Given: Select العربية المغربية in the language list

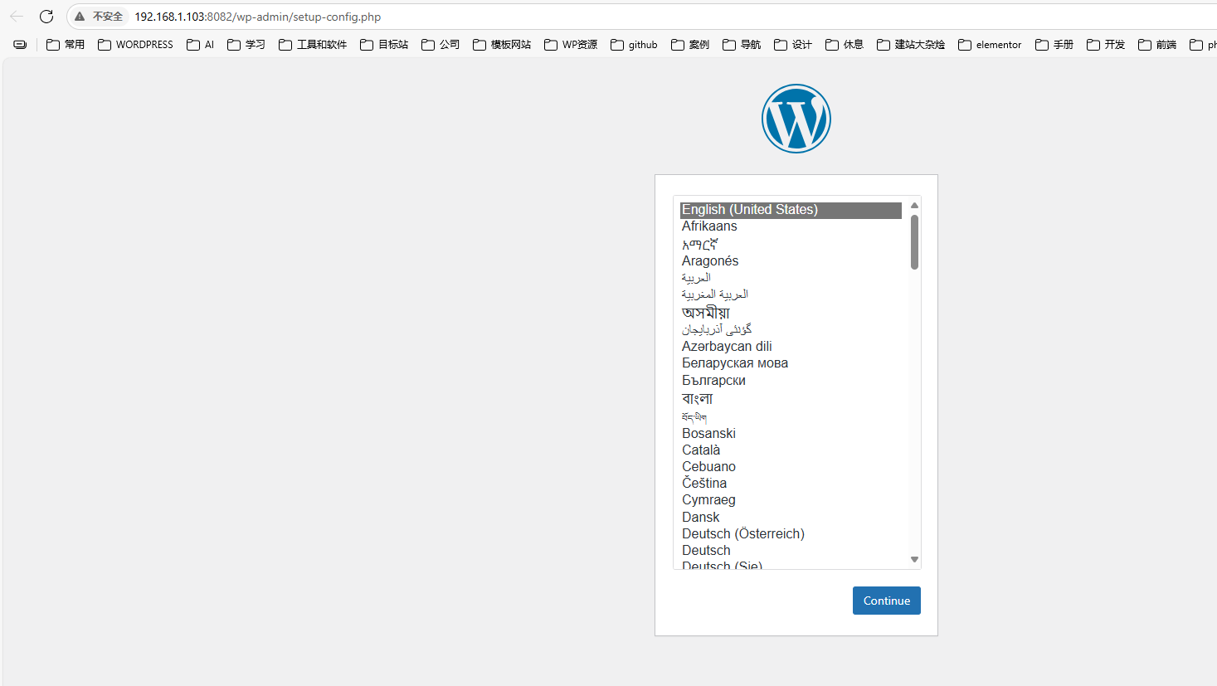Looking at the screenshot, I should pyautogui.click(x=791, y=294).
